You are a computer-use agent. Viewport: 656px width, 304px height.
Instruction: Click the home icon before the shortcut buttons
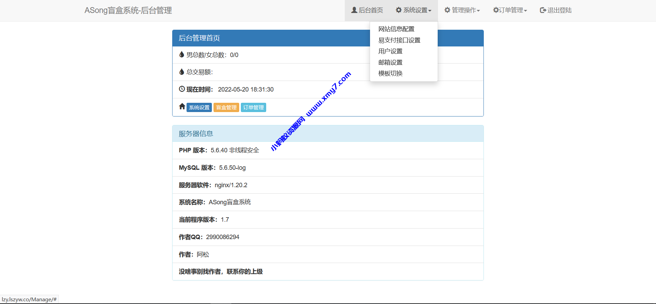pos(182,107)
